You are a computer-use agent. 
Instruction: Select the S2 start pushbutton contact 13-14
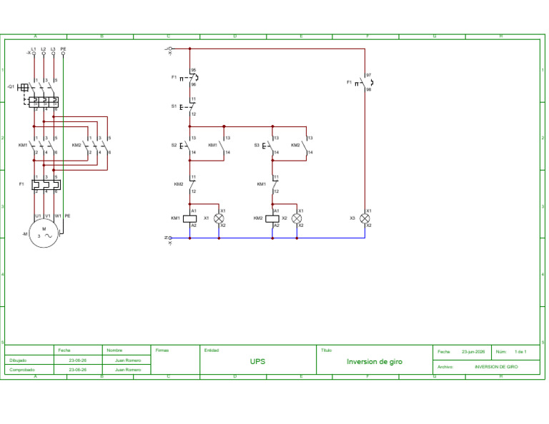[x=188, y=145]
